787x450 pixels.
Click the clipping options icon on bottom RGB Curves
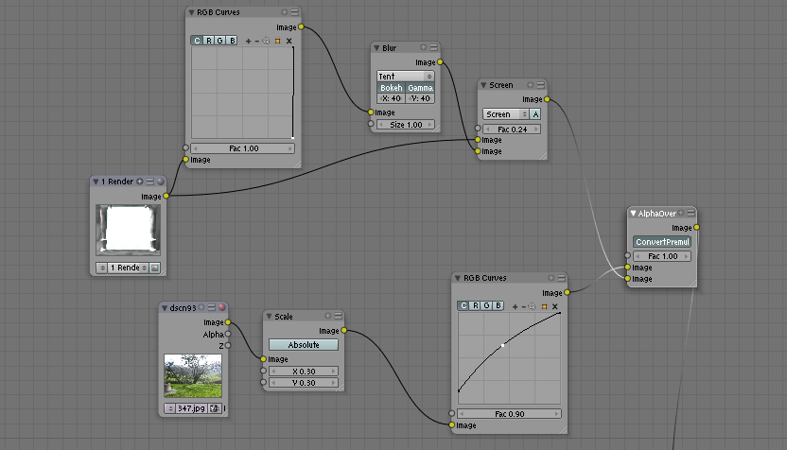pyautogui.click(x=546, y=305)
